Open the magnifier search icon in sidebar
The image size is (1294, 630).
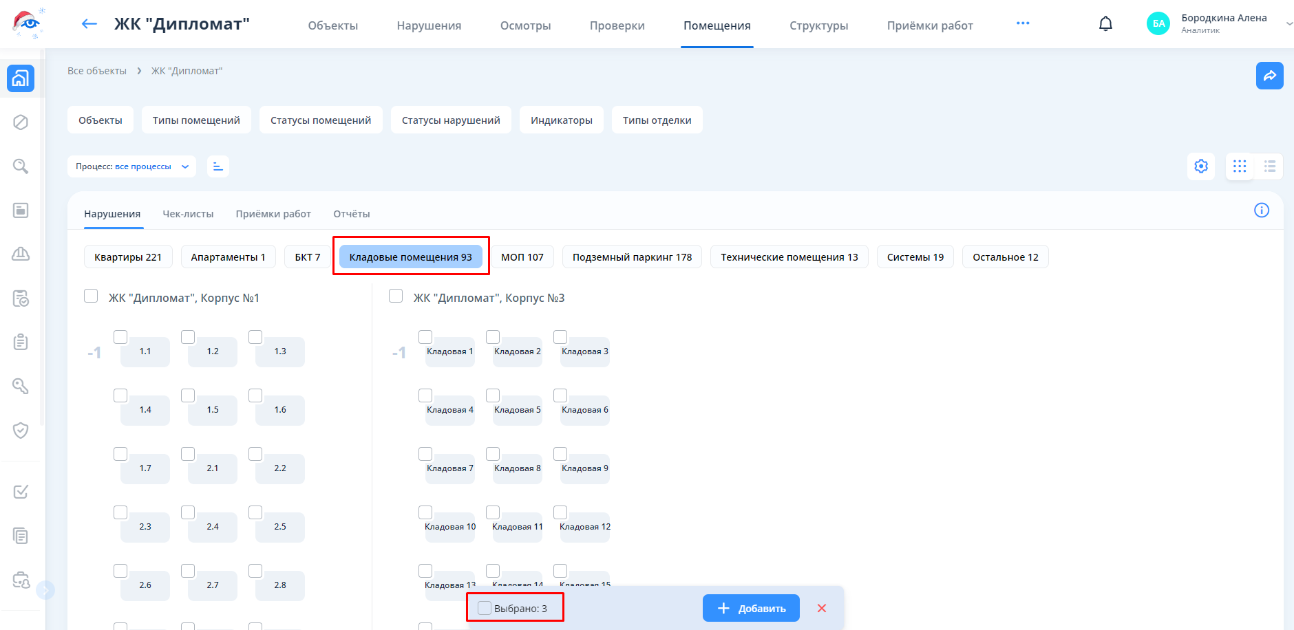click(x=21, y=166)
